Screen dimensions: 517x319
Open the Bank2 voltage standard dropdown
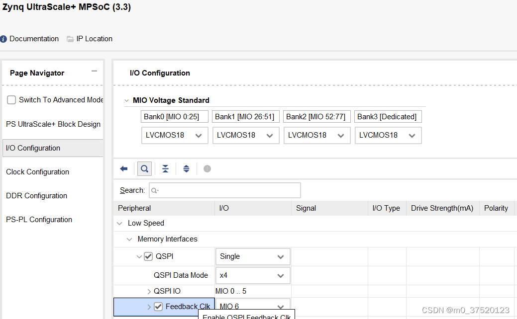click(317, 135)
